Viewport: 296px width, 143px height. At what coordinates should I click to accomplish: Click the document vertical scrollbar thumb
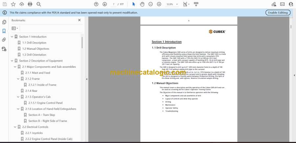coord(291,27)
